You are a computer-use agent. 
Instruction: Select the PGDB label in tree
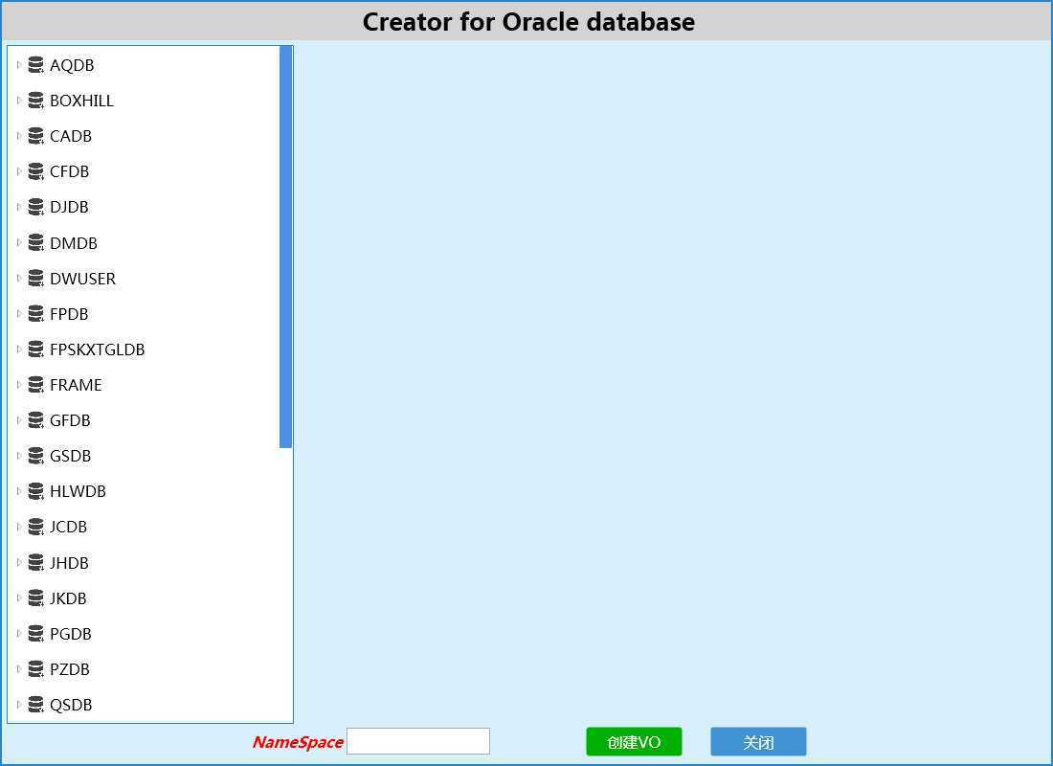[x=71, y=634]
